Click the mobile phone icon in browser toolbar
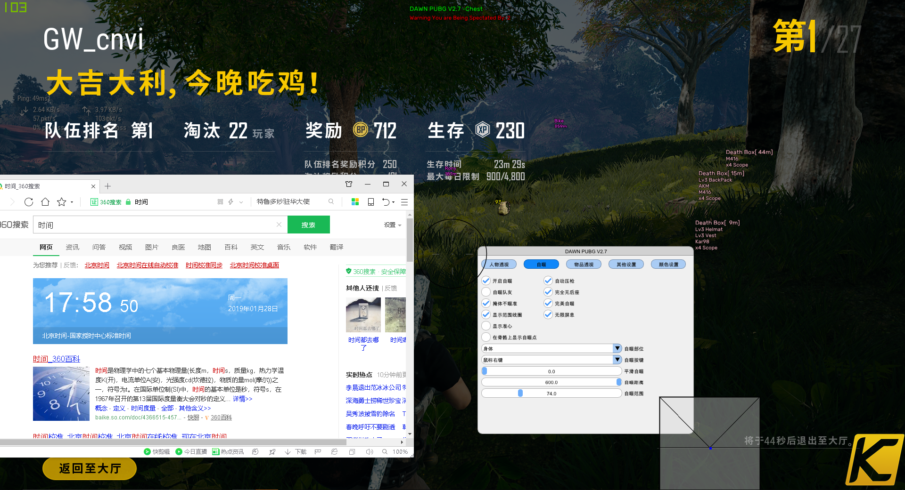 371,202
